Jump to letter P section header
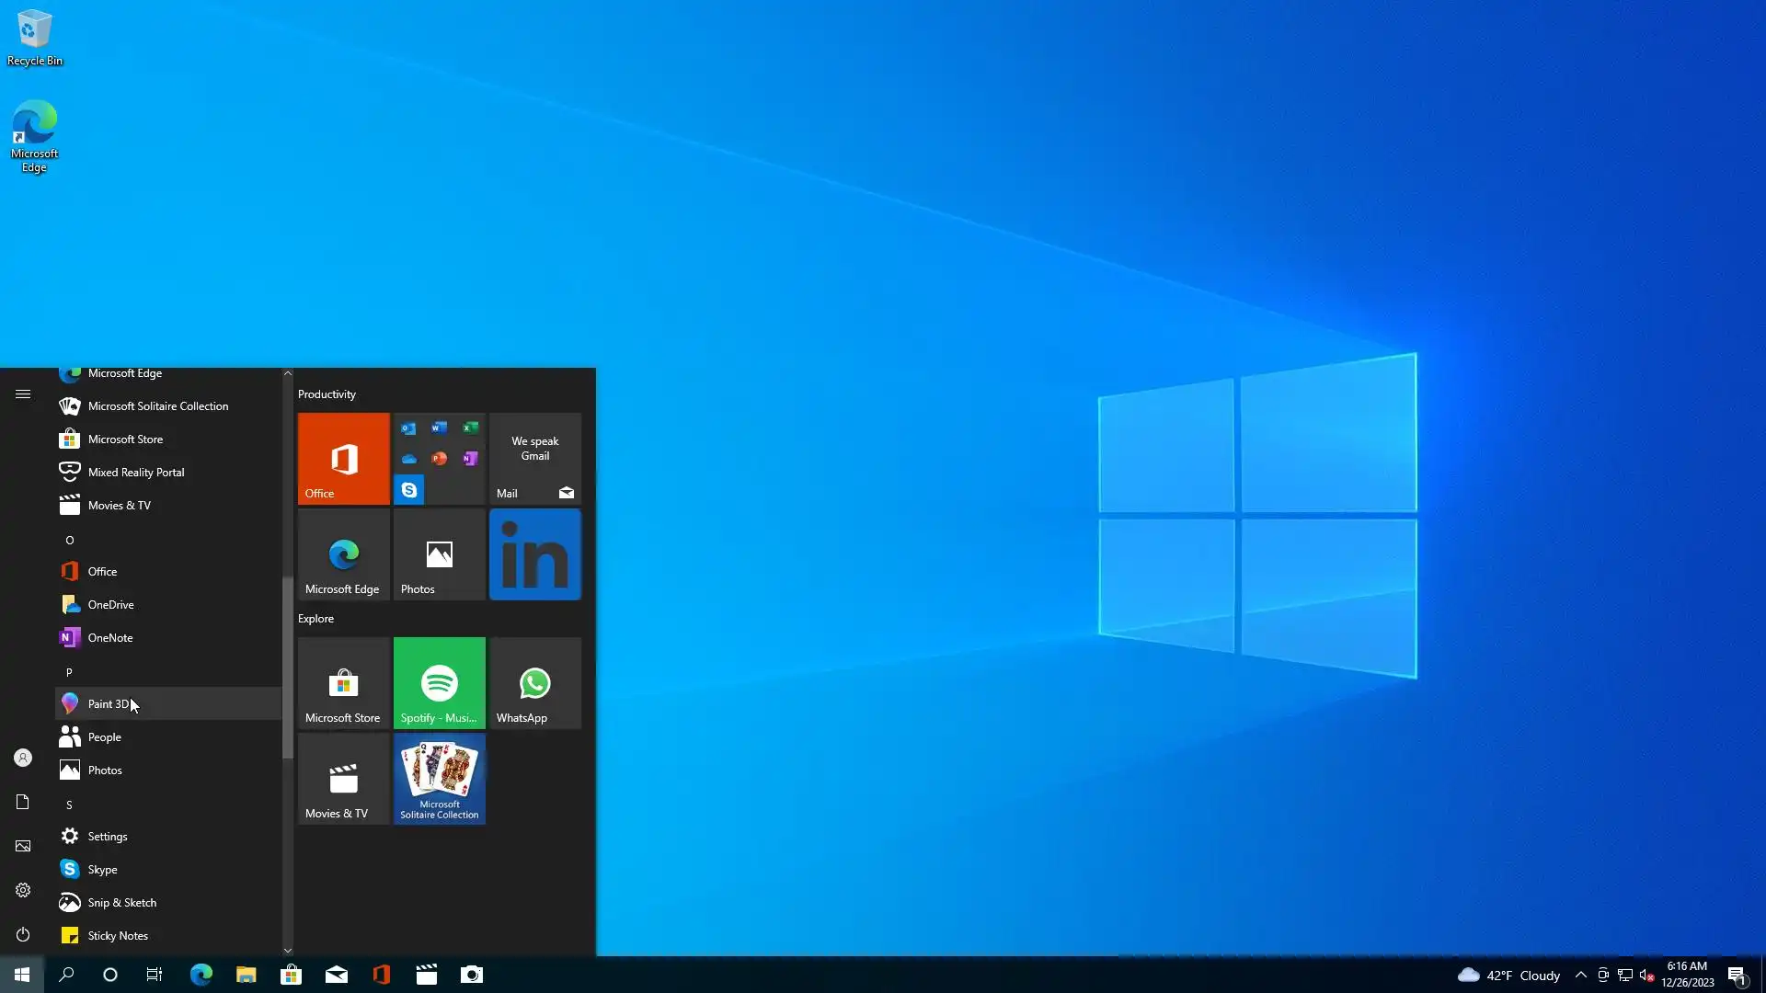1766x993 pixels. coord(69,672)
